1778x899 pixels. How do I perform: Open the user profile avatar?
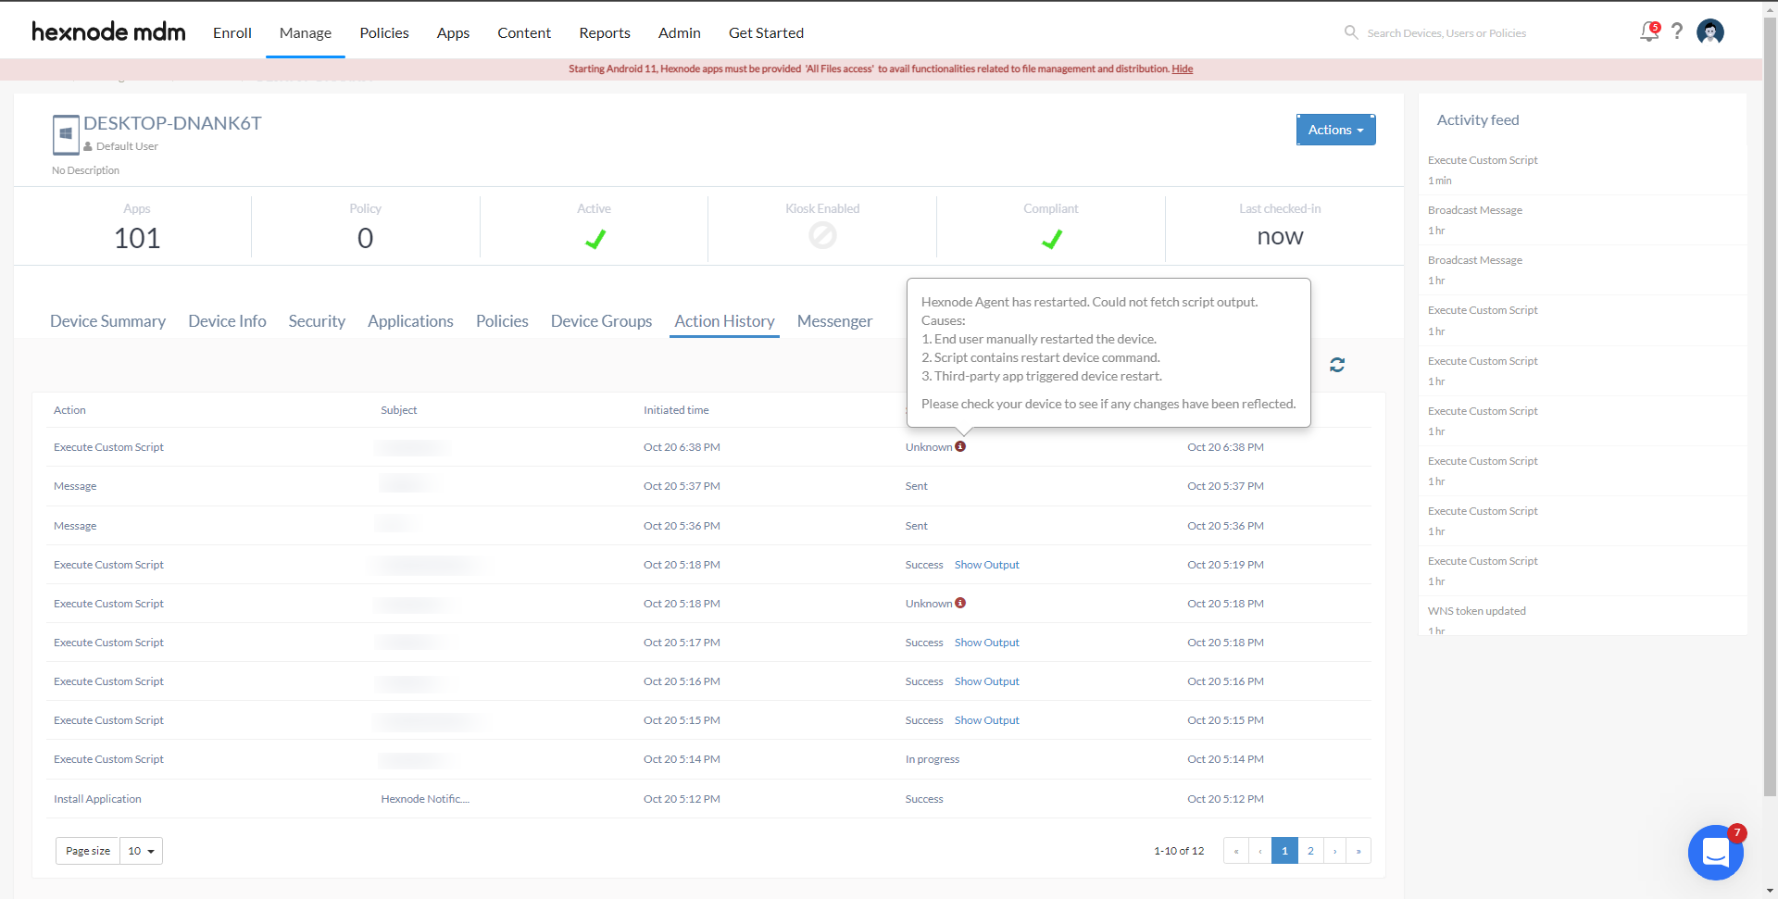pyautogui.click(x=1710, y=32)
